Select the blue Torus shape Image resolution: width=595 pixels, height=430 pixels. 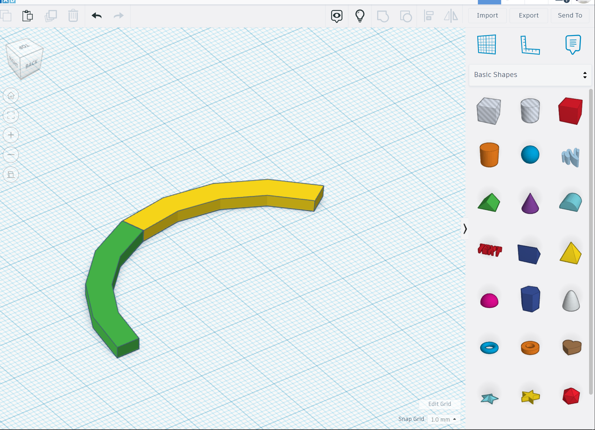(x=489, y=348)
